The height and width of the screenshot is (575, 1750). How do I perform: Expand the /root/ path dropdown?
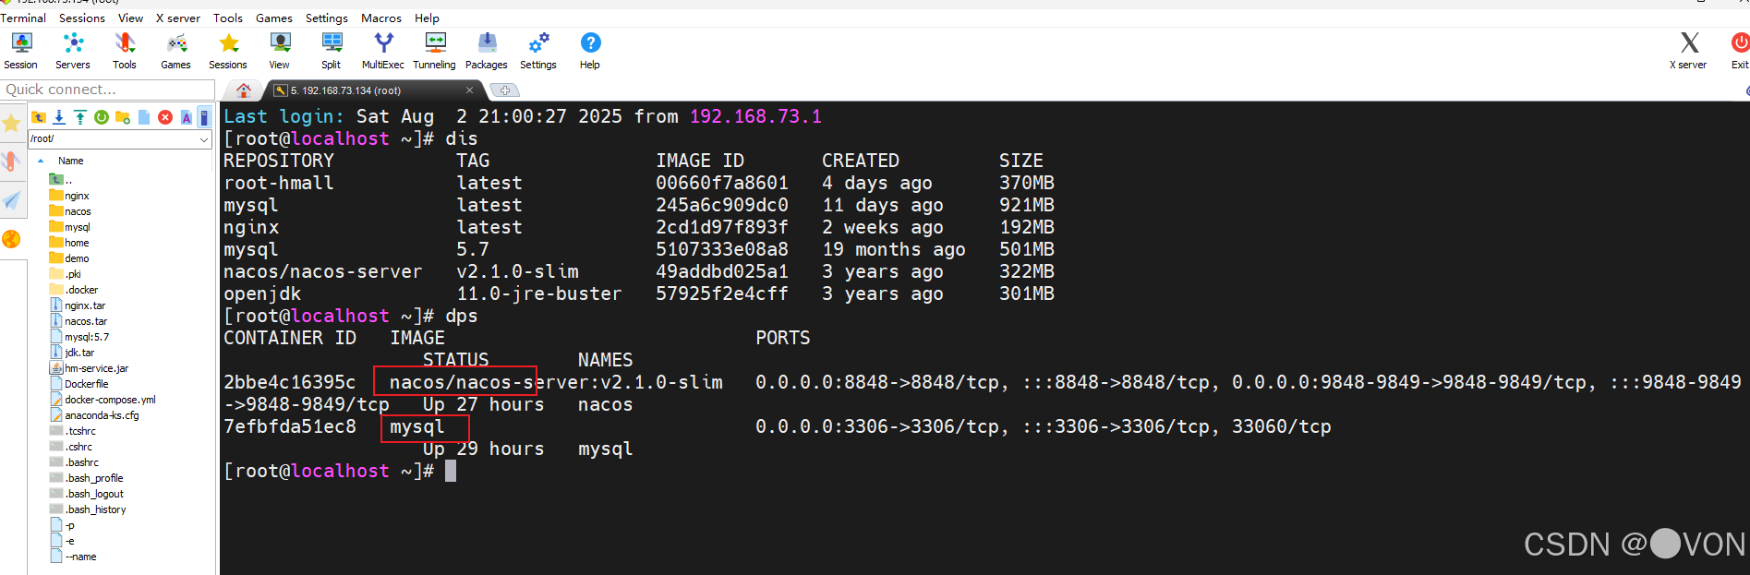click(204, 138)
